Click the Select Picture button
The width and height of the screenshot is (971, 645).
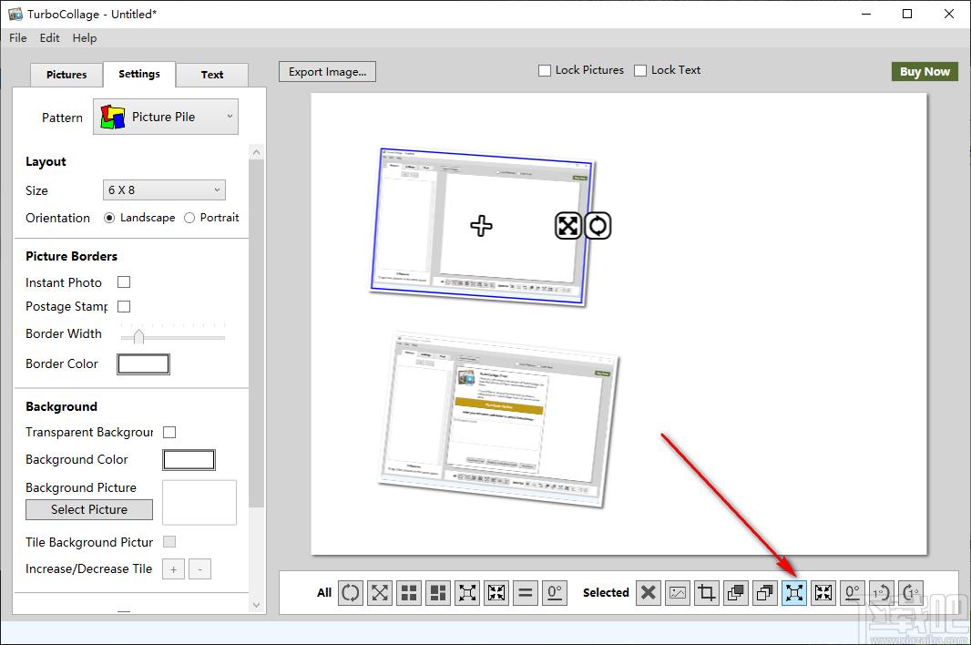click(x=89, y=509)
